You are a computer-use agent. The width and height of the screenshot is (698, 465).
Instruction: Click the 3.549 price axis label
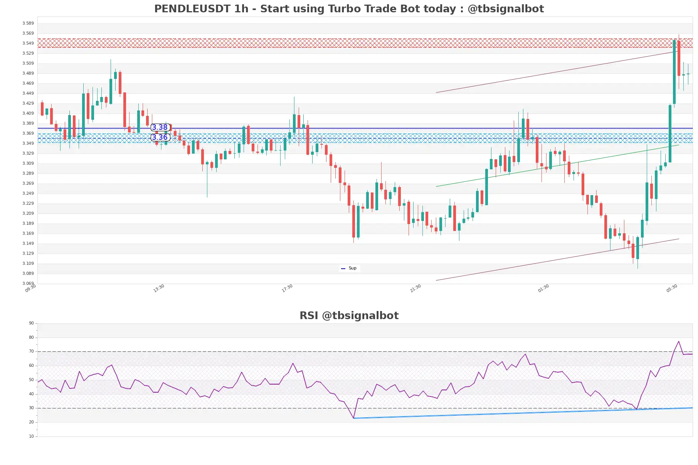(x=28, y=43)
